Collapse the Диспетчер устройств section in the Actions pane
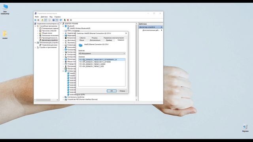 (x=161, y=27)
